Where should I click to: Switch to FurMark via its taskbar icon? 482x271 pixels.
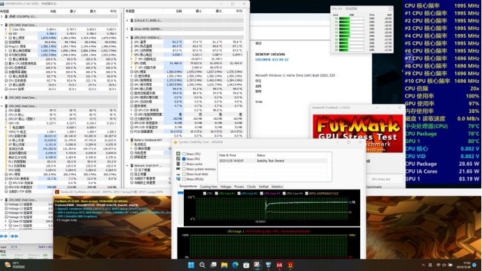pyautogui.click(x=290, y=265)
